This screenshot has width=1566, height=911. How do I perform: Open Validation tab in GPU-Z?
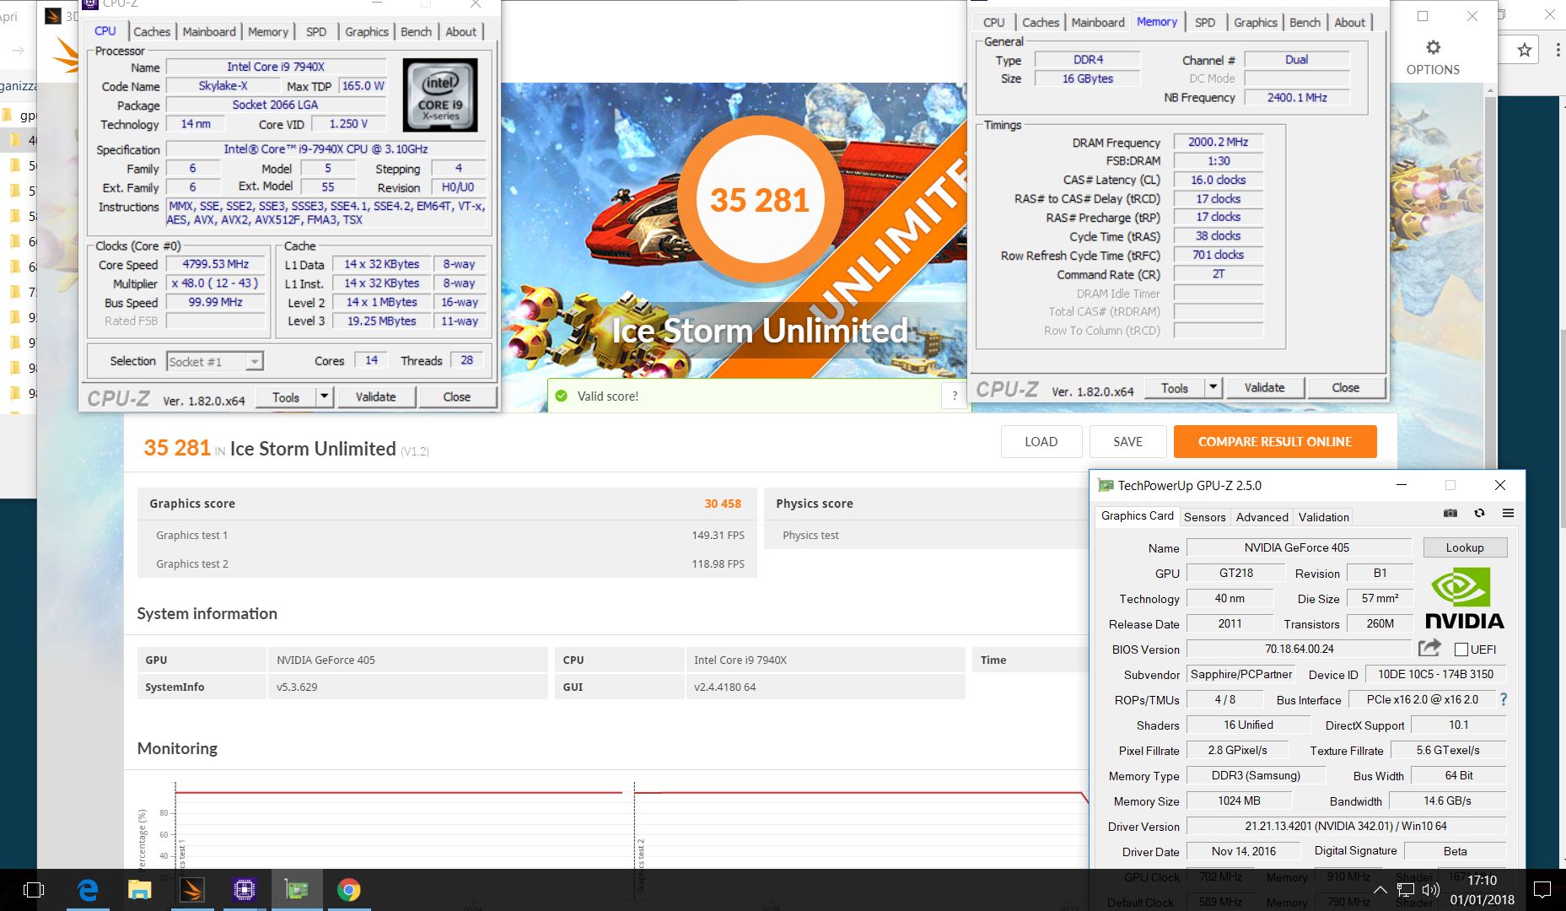1323,517
